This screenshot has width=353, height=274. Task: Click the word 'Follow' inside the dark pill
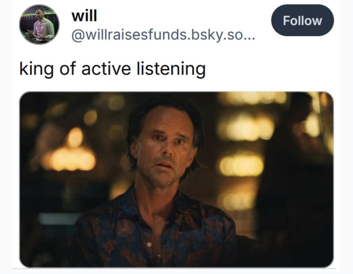(302, 21)
